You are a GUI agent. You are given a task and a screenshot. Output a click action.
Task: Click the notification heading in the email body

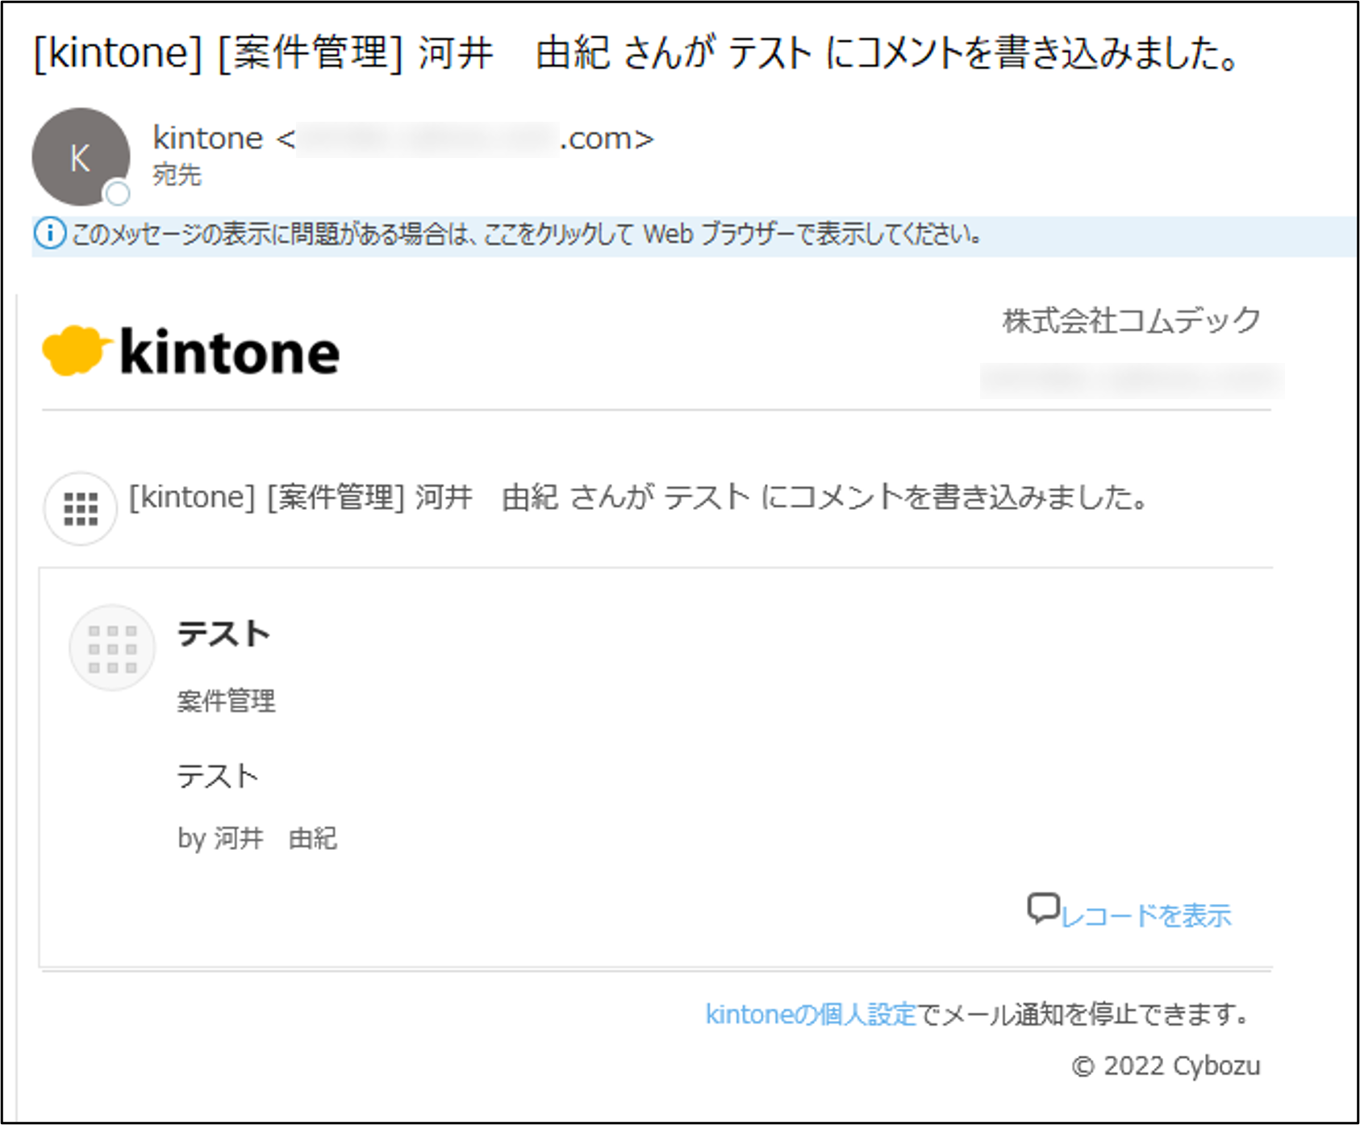tap(639, 498)
